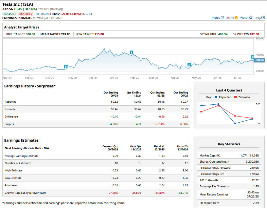The image size is (267, 208).
Task: Click Surprise -57.14% cell
Action: [x=160, y=124]
